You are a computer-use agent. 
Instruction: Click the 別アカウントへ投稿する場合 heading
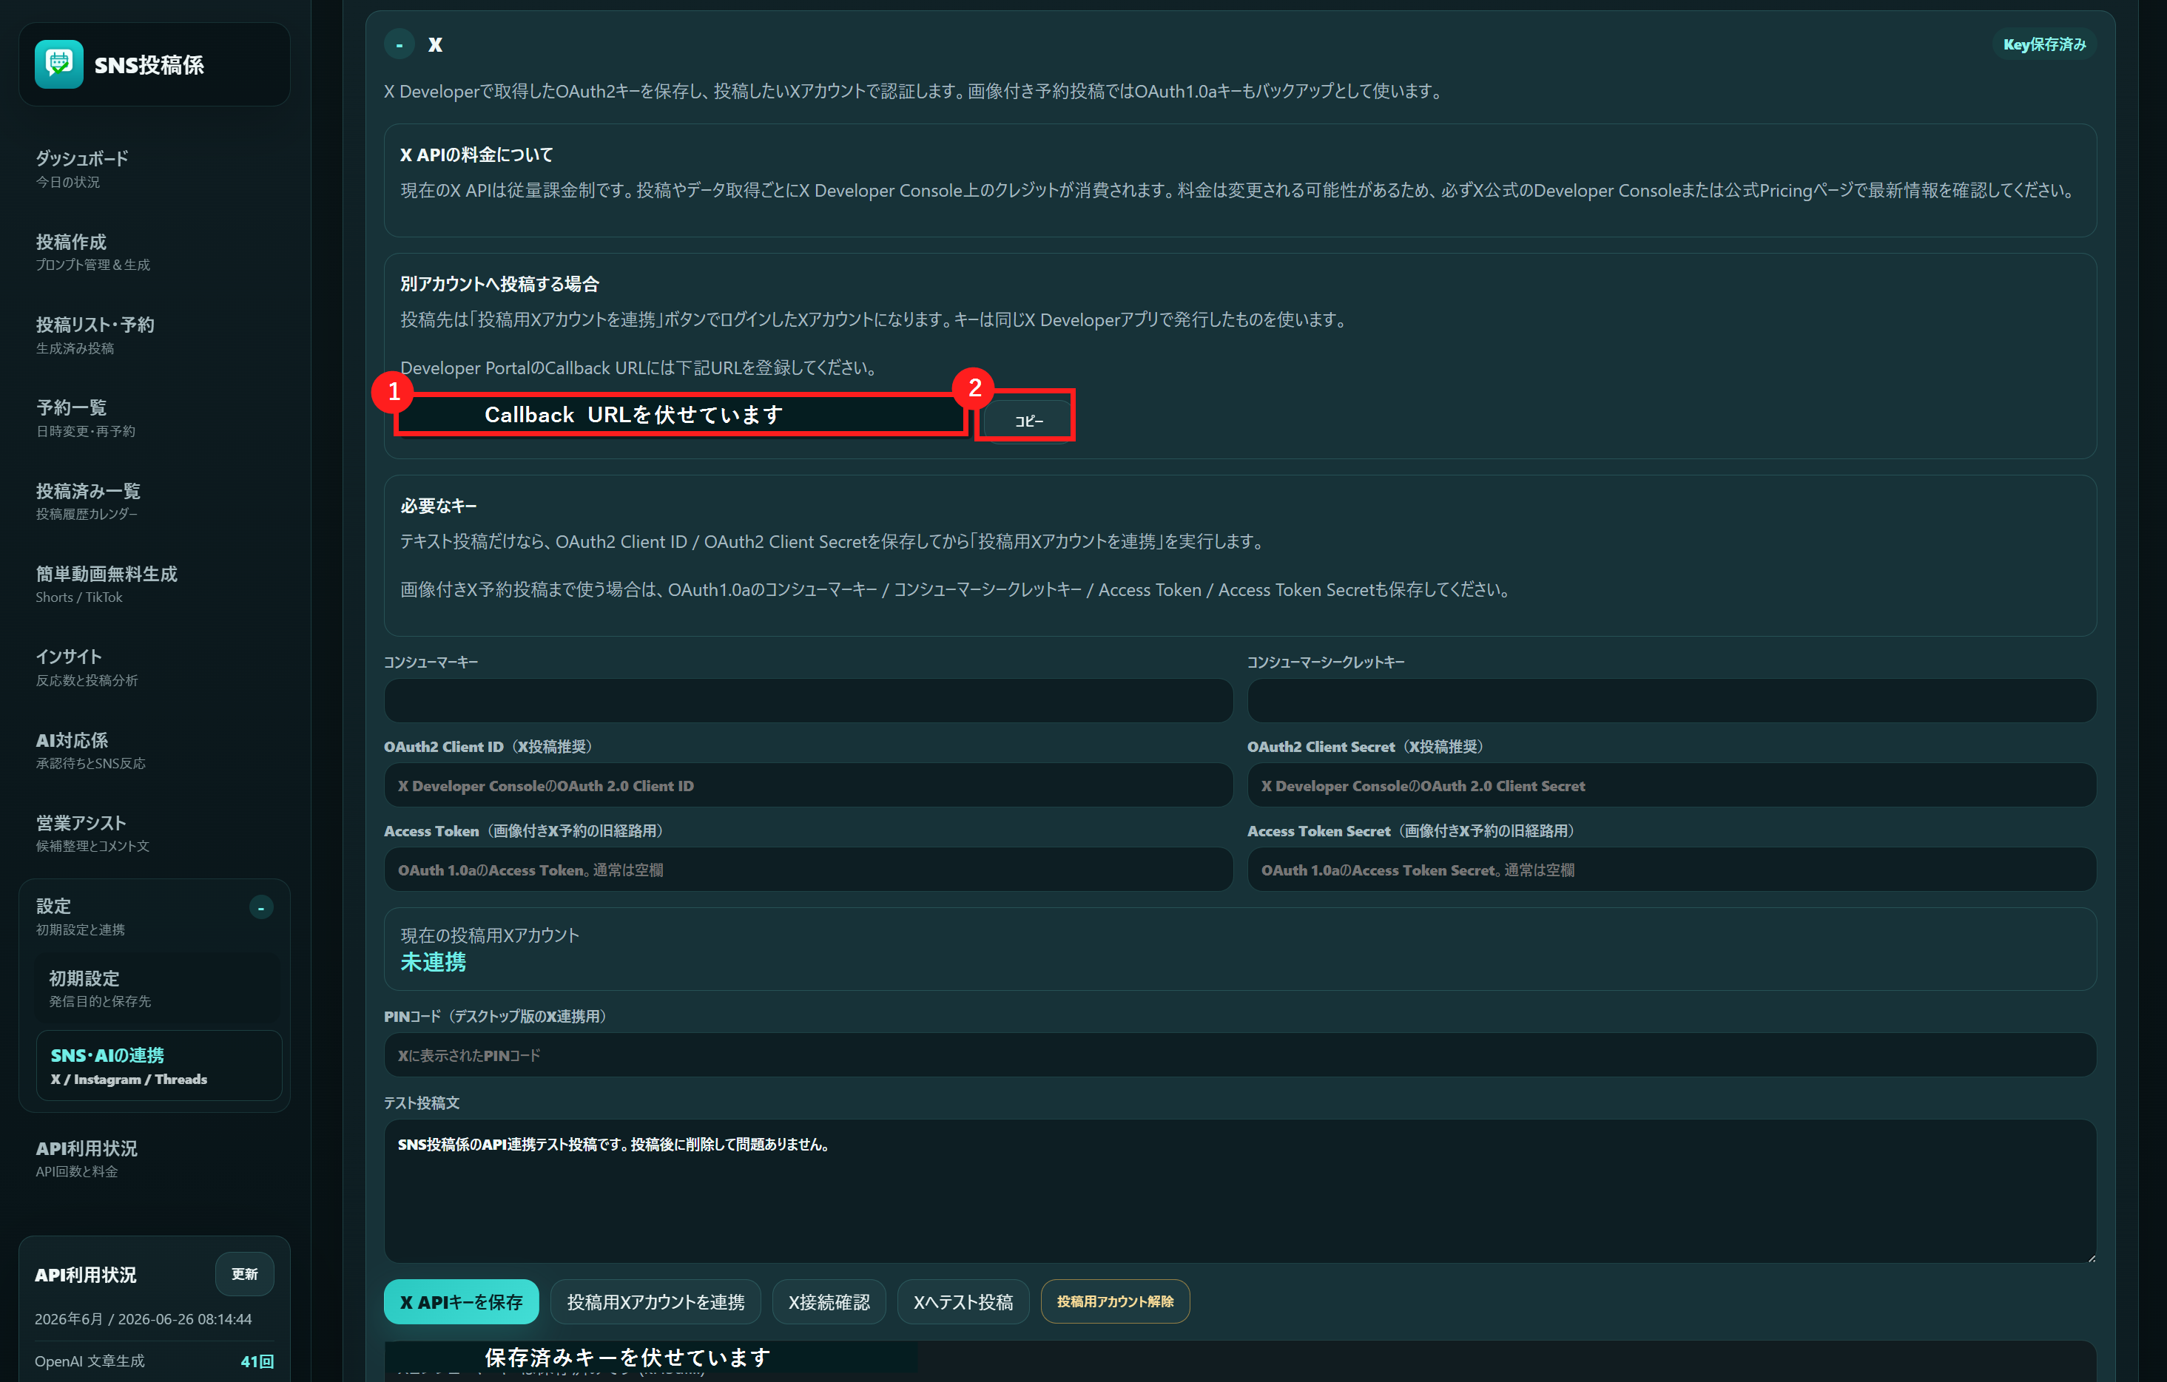click(499, 283)
